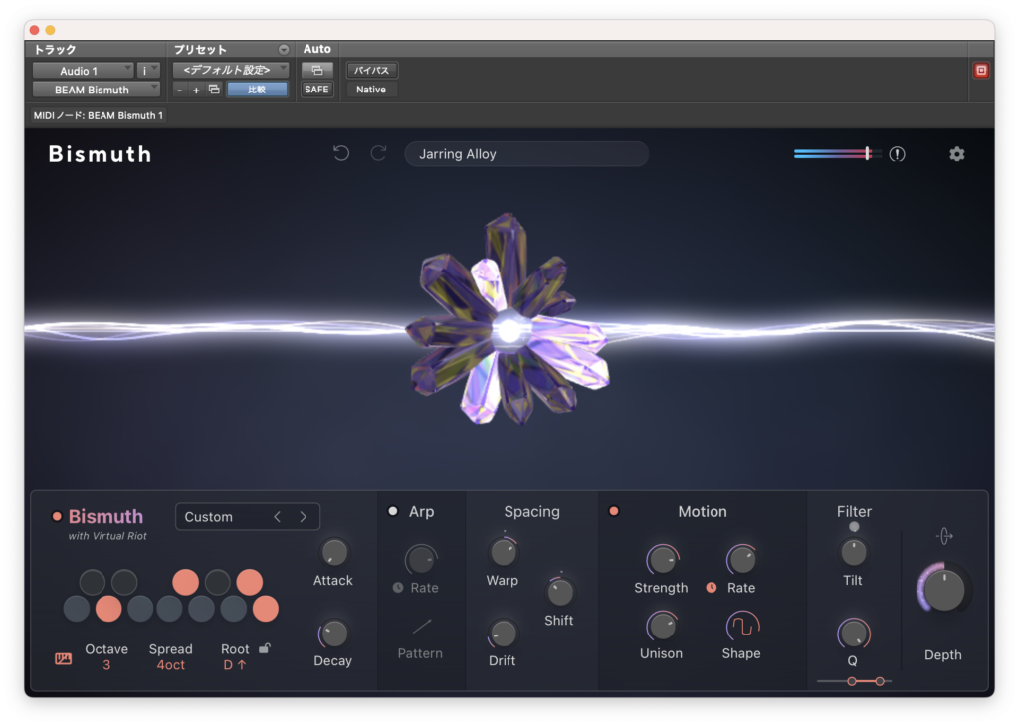Open the デフォルト設定 preset dropdown
Viewport: 1019px width, 726px height.
(231, 70)
